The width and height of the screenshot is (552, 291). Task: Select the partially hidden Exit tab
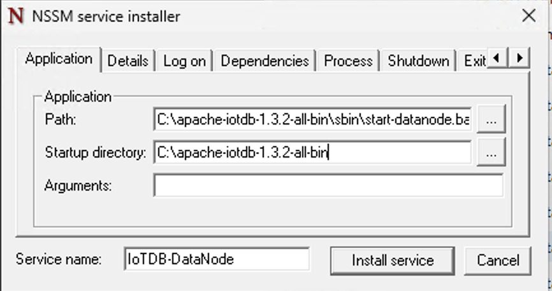pos(474,61)
